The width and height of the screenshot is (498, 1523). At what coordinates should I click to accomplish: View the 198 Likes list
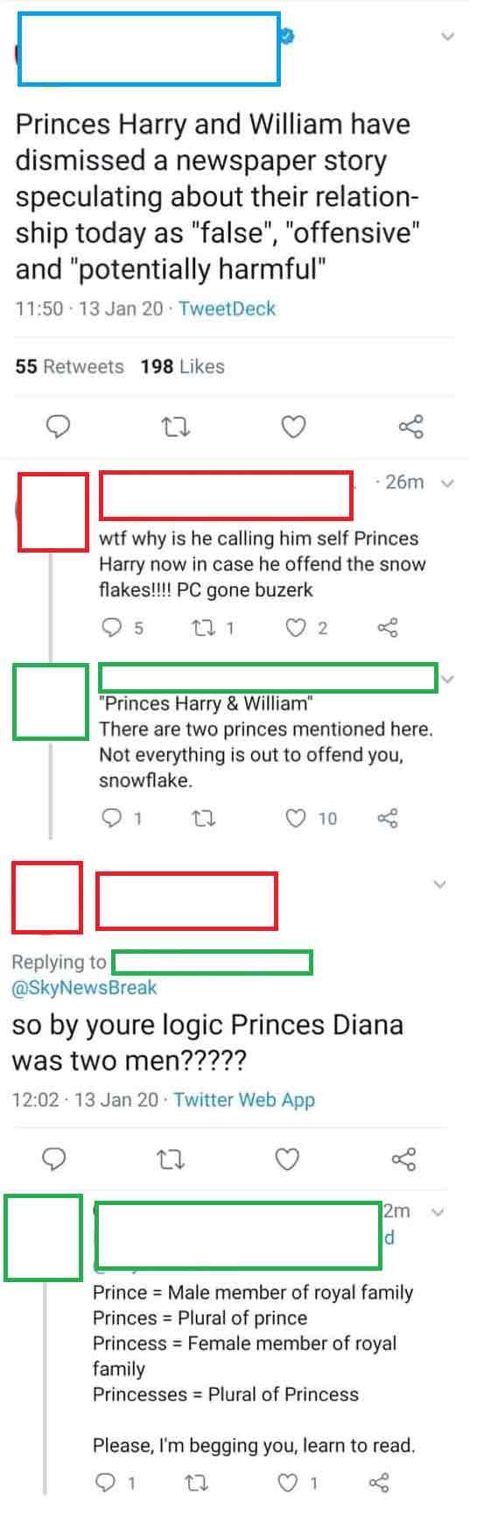pyautogui.click(x=183, y=366)
